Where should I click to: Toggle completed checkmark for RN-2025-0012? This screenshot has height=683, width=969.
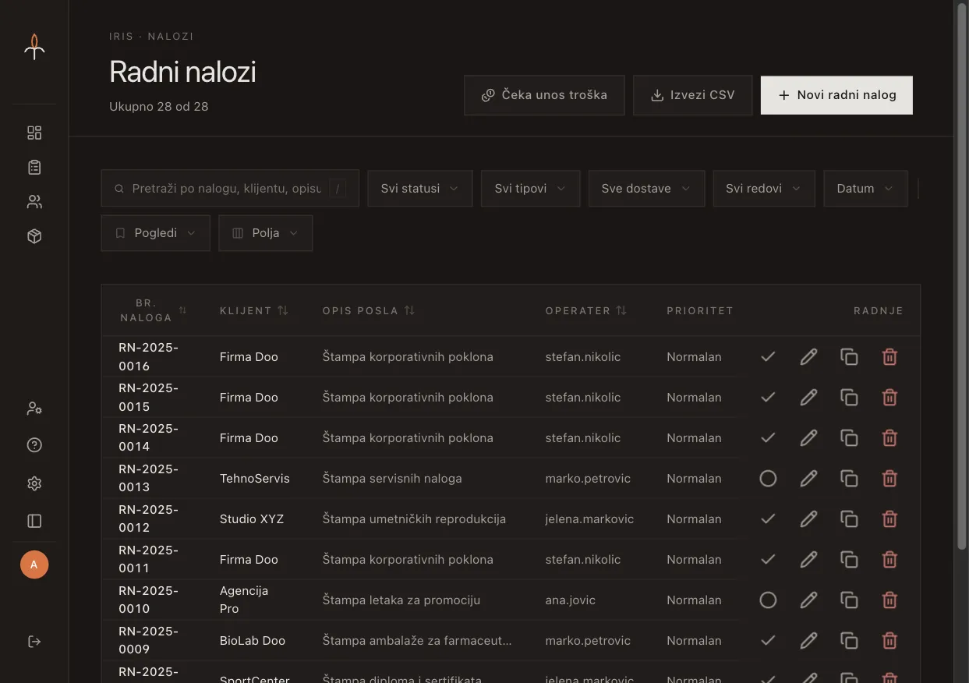coord(768,519)
